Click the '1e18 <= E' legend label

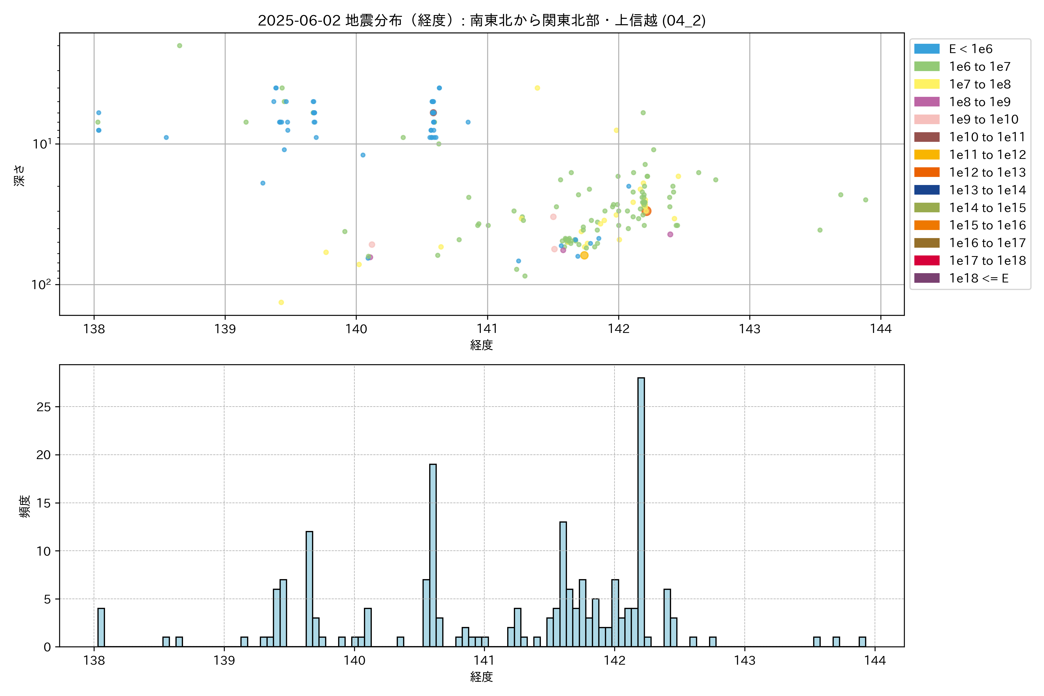pyautogui.click(x=978, y=278)
